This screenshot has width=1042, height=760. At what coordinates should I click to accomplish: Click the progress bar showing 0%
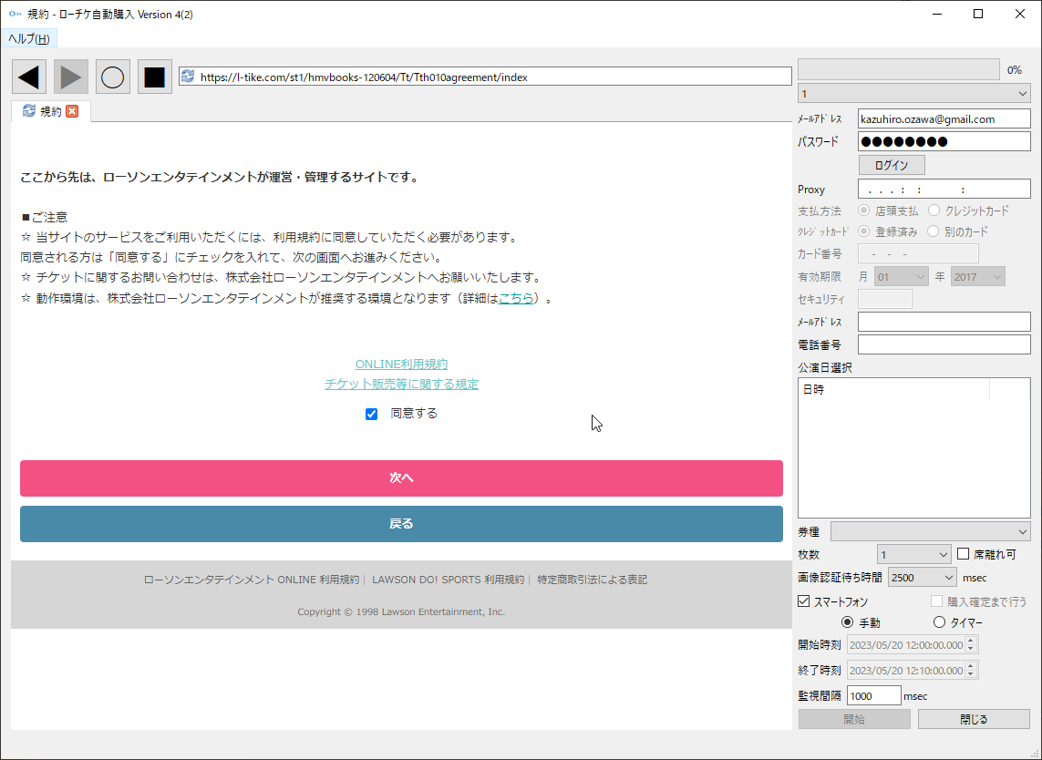tap(899, 69)
